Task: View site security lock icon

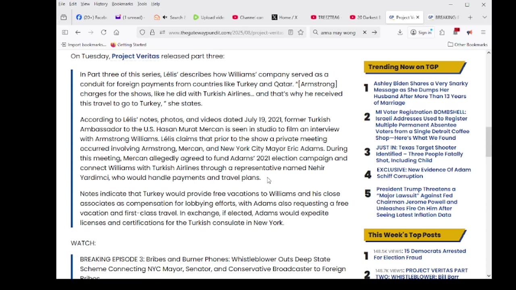Action: click(x=152, y=32)
